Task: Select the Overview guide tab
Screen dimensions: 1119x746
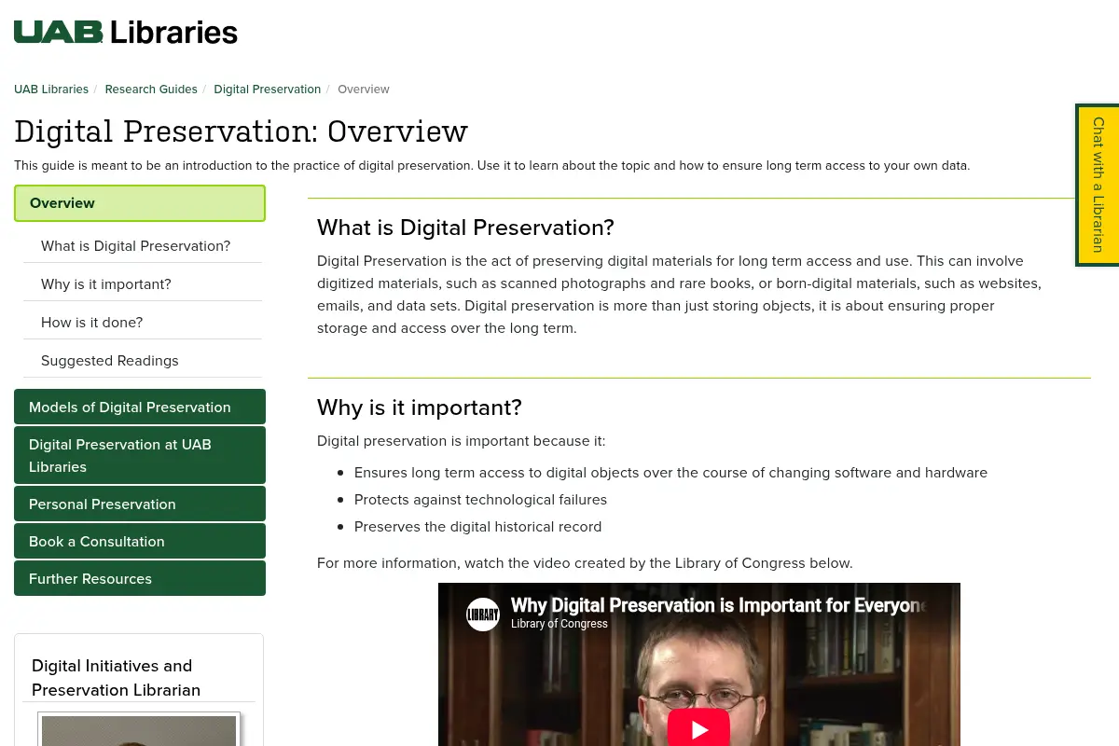Action: point(140,203)
